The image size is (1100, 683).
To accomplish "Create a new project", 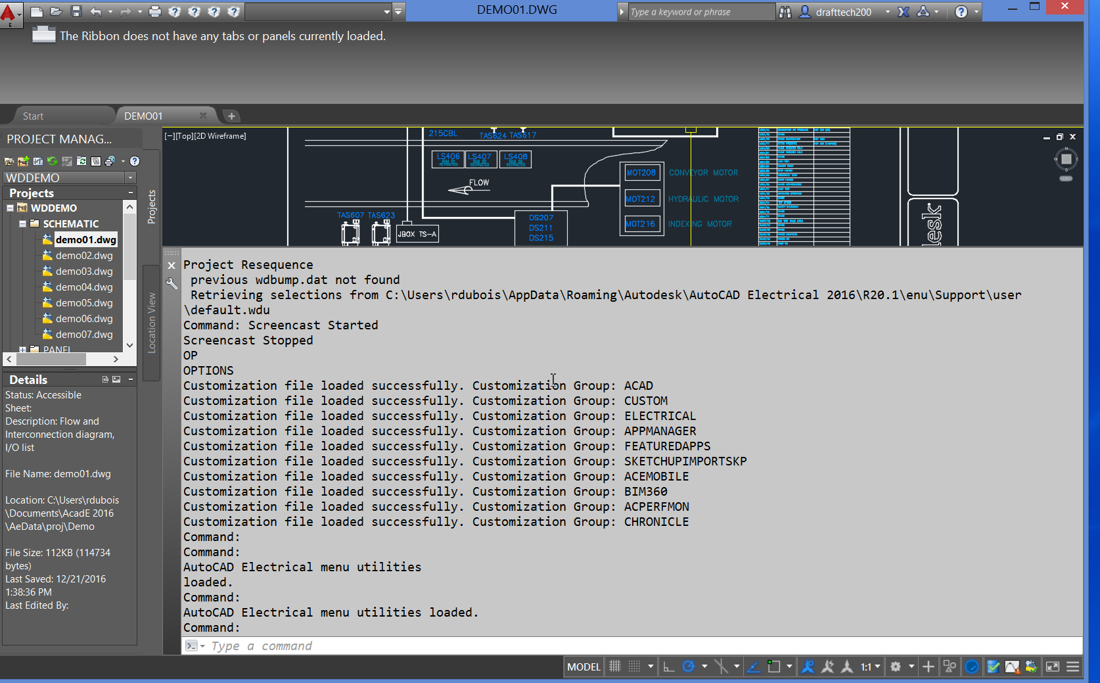I will coord(23,160).
